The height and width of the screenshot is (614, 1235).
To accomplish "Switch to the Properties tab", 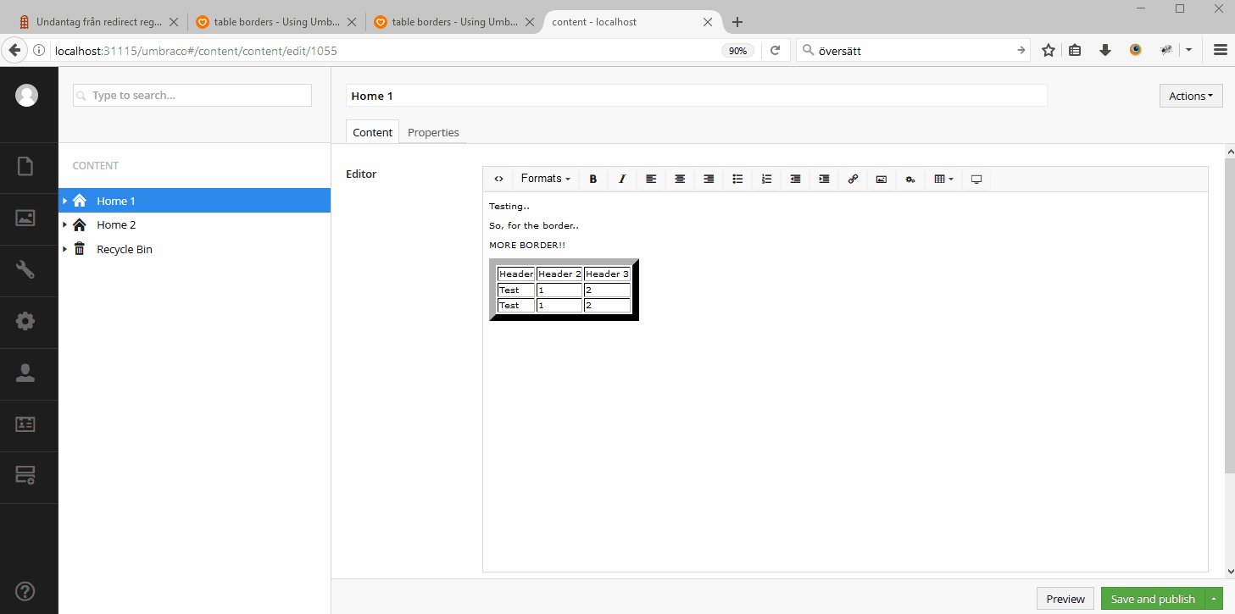I will pyautogui.click(x=433, y=132).
